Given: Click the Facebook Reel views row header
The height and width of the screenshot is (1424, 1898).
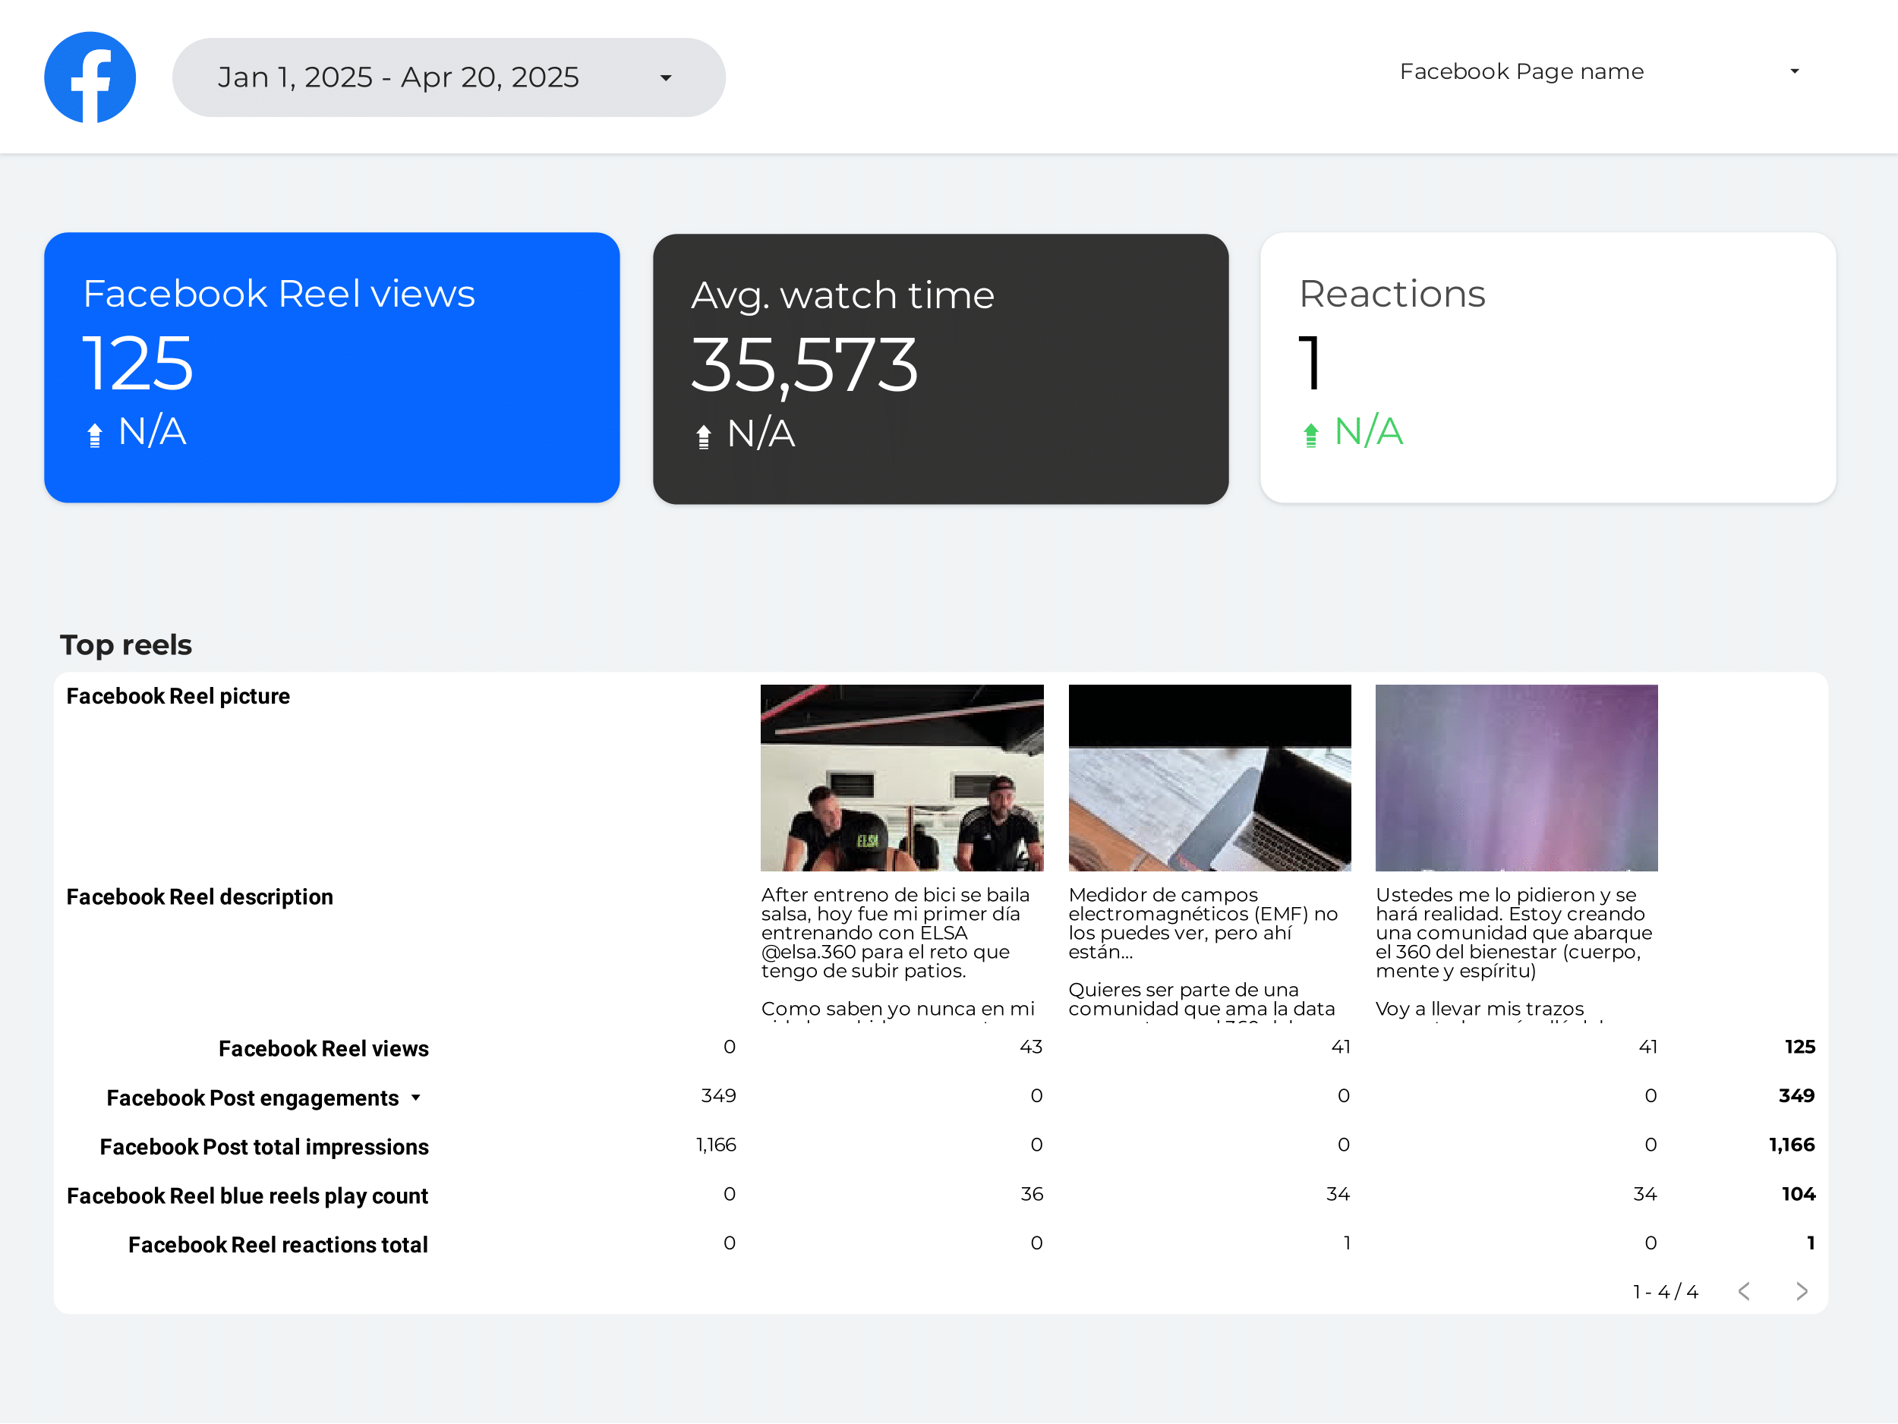Looking at the screenshot, I should click(323, 1048).
